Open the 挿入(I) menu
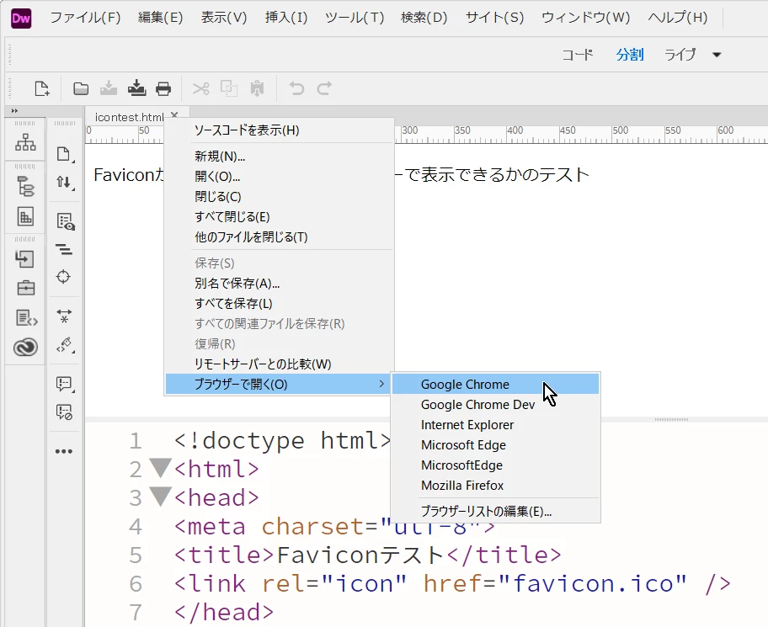Image resolution: width=768 pixels, height=627 pixels. tap(286, 18)
